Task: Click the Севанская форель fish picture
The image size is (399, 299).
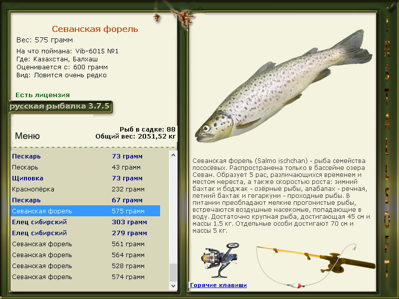Action: 283,87
